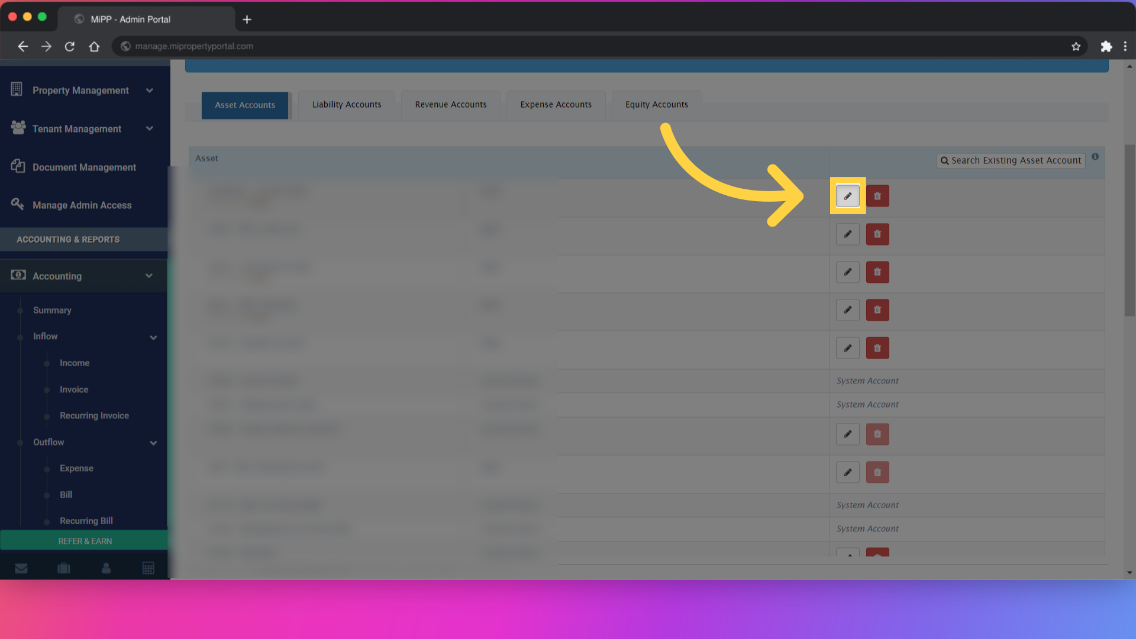Screen dimensions: 1136x639
Task: Open the mail envelope icon in sidebar footer
Action: 21,568
